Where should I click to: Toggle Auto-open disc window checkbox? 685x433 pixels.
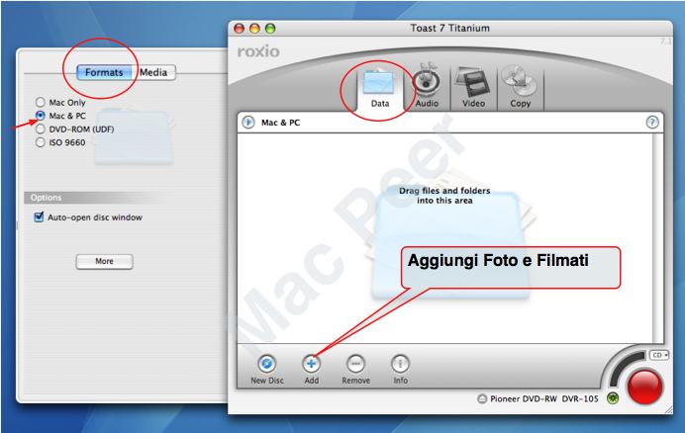39,216
